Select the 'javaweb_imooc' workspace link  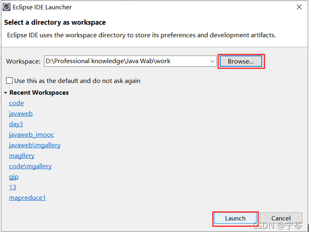tap(32, 135)
